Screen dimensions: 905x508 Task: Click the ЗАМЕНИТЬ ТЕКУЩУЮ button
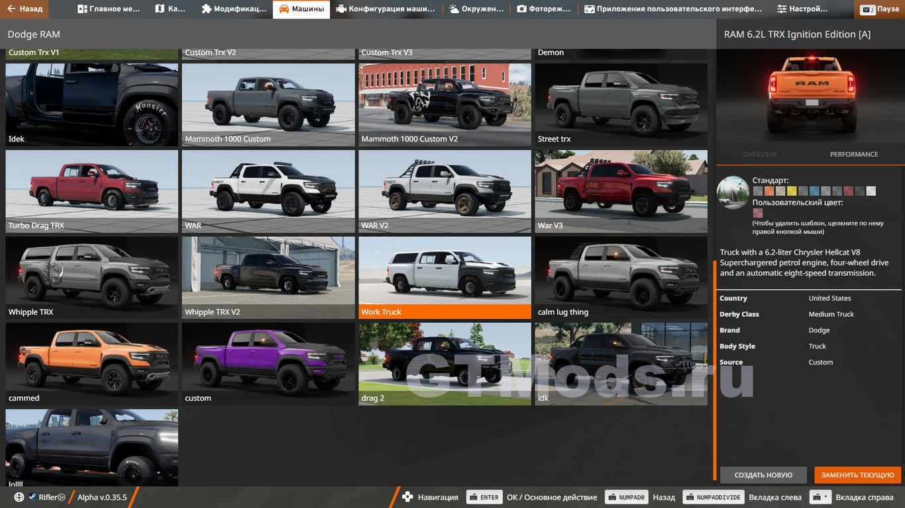[857, 475]
